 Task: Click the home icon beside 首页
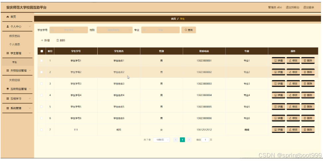pyautogui.click(x=8, y=17)
